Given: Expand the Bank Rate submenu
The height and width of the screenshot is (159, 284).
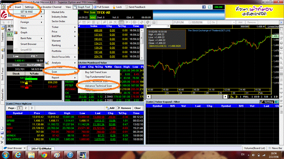Looking at the screenshot, I should [x=29, y=38].
